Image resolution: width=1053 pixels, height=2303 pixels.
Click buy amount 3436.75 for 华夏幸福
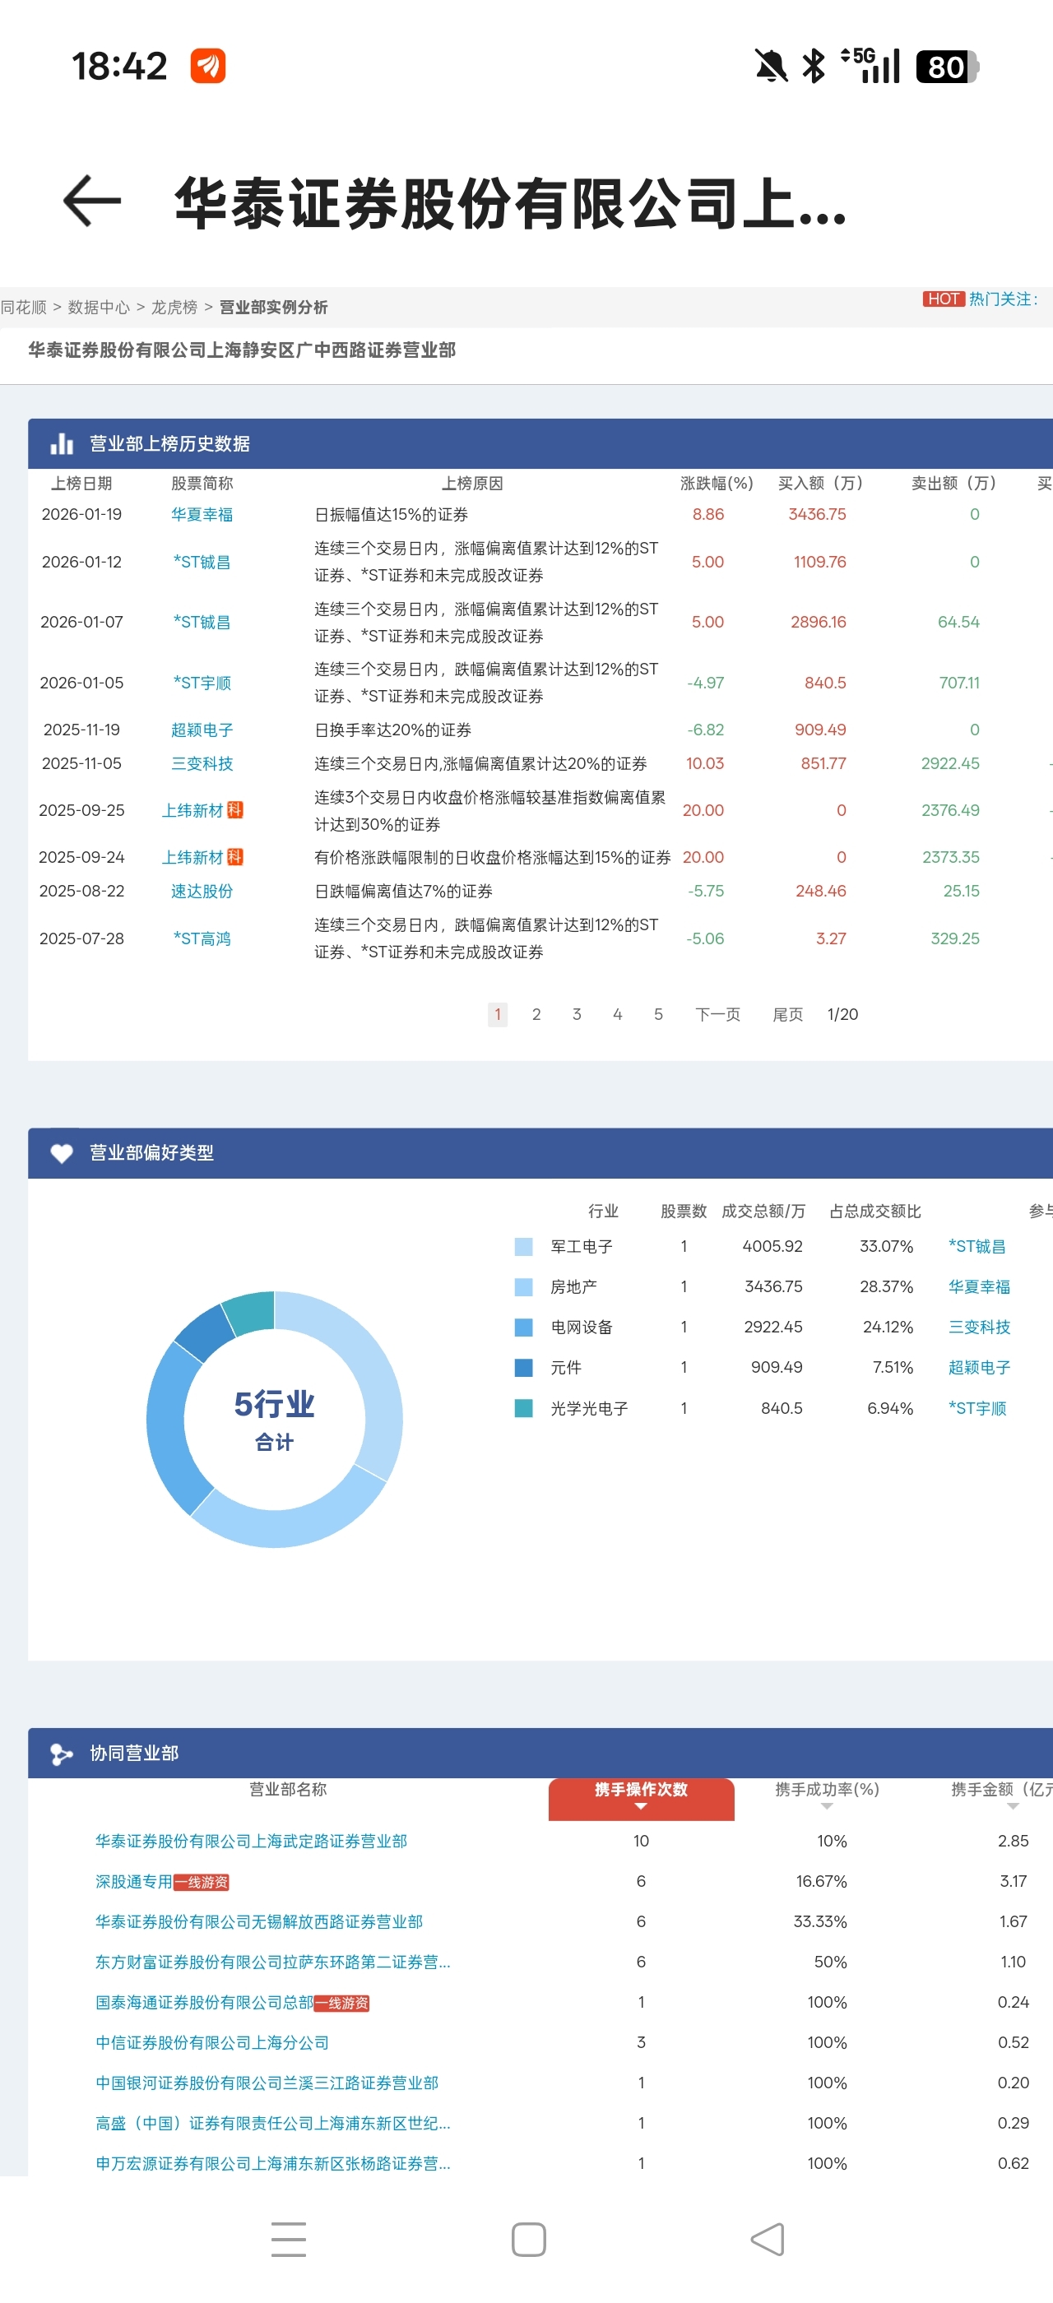tap(817, 514)
